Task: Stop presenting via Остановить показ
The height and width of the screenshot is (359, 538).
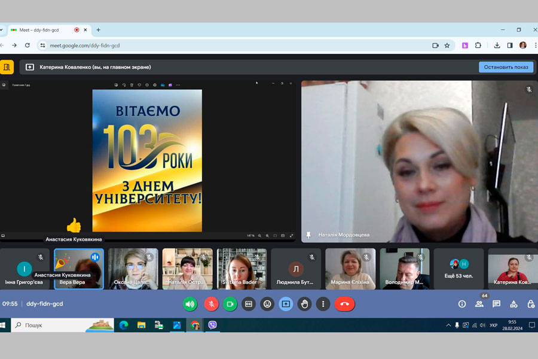Action: click(x=506, y=67)
